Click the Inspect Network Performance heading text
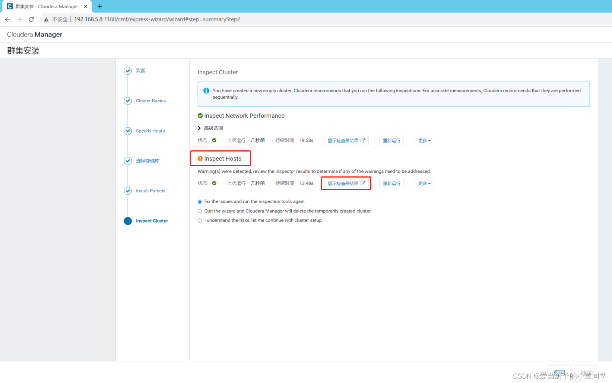The image size is (612, 383). click(x=244, y=116)
